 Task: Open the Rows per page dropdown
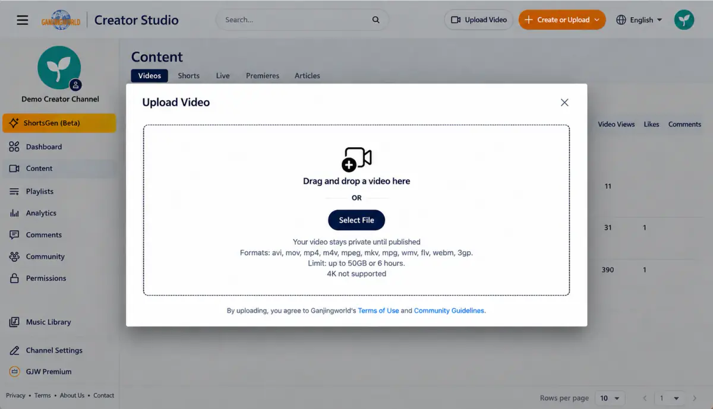click(610, 398)
